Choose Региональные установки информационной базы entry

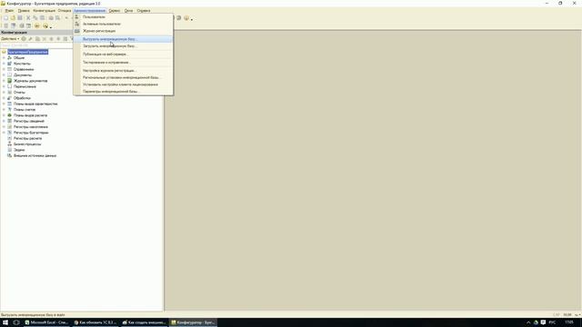[x=124, y=77]
